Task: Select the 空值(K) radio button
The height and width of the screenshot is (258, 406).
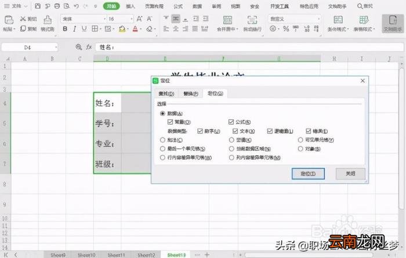Action: [x=231, y=140]
